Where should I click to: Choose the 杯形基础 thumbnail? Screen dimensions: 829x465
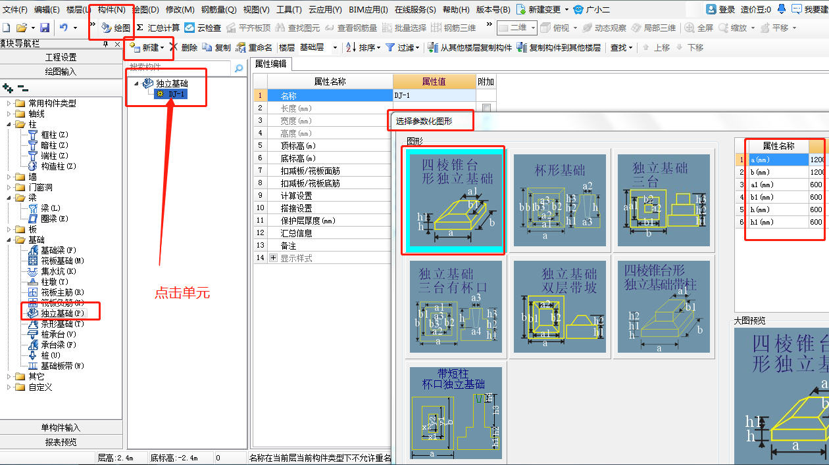tap(560, 200)
